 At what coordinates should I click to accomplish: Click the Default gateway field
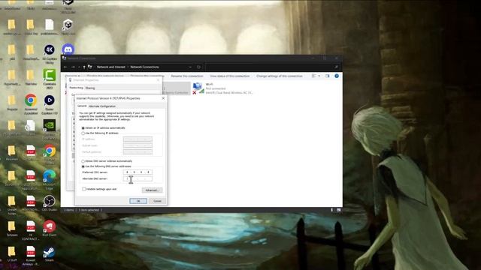[x=138, y=151]
